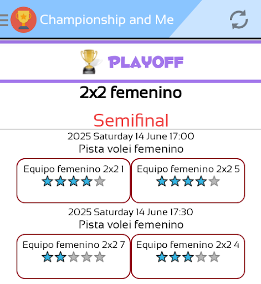
Task: Click first blue star of Equipo 2x2 1
Action: click(48, 181)
